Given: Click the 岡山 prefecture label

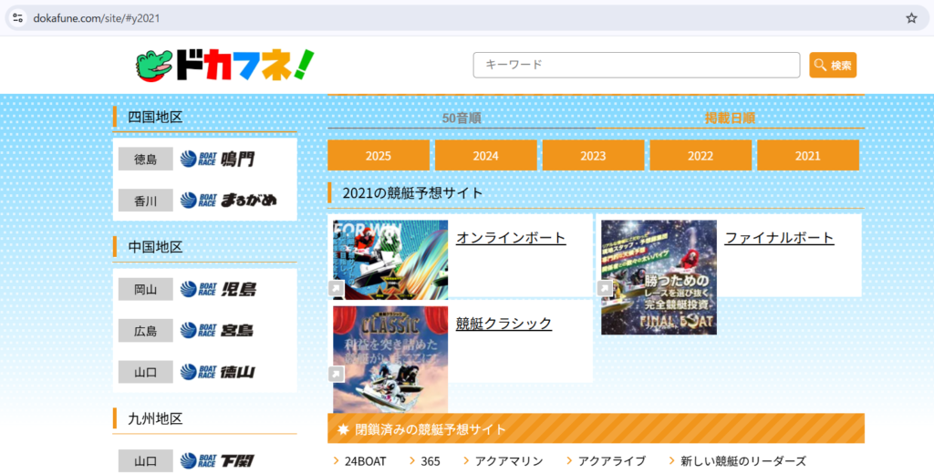Looking at the screenshot, I should pos(145,289).
